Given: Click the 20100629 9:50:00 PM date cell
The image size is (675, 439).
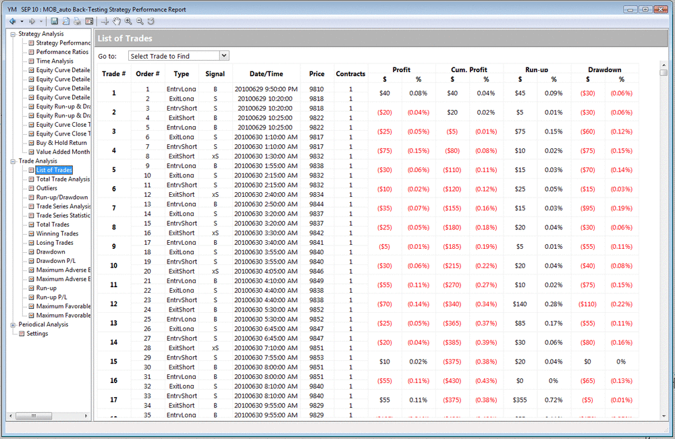Looking at the screenshot, I should [x=267, y=89].
